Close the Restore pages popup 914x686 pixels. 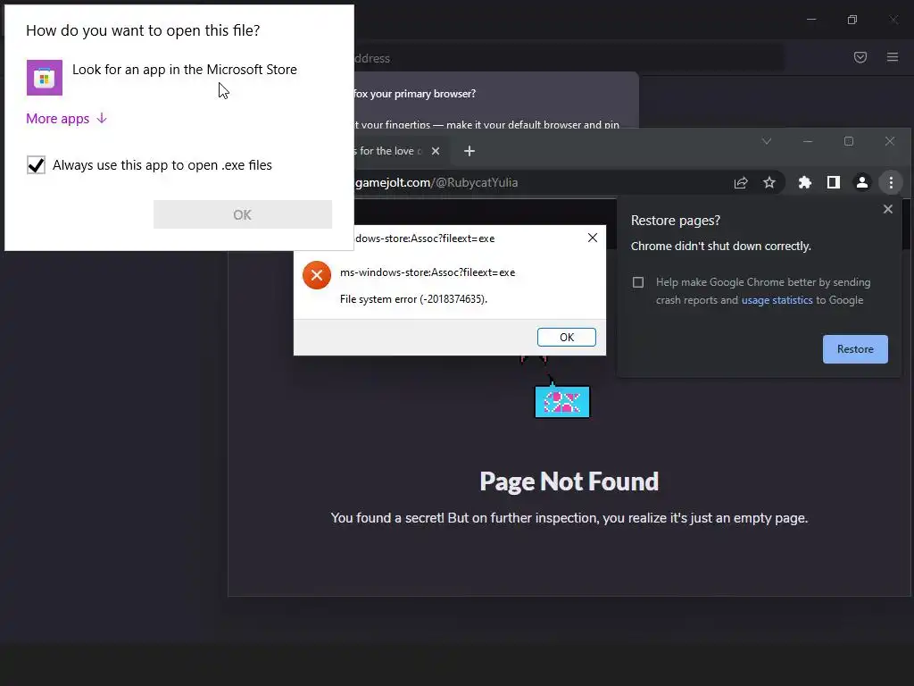tap(888, 209)
